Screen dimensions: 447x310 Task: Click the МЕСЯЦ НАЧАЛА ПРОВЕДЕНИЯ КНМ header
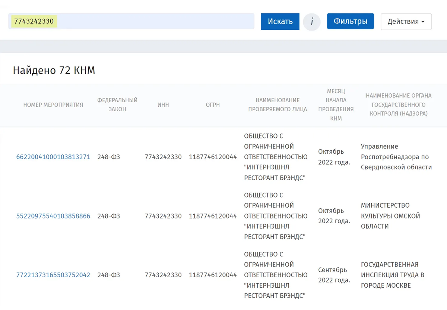click(x=336, y=105)
